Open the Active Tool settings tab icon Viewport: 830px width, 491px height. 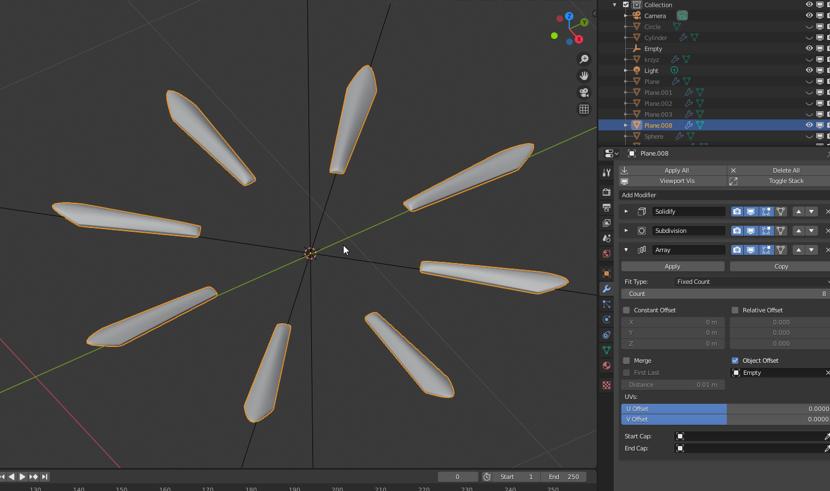coord(607,173)
